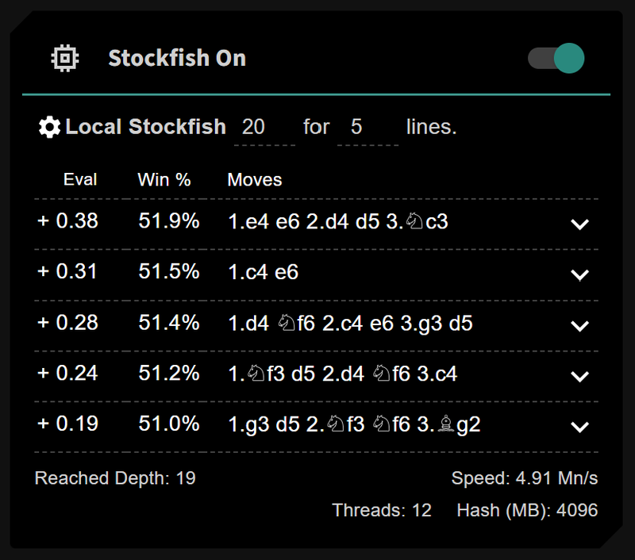Select the 1.c4 e6 move line
This screenshot has height=560, width=635.
[263, 272]
